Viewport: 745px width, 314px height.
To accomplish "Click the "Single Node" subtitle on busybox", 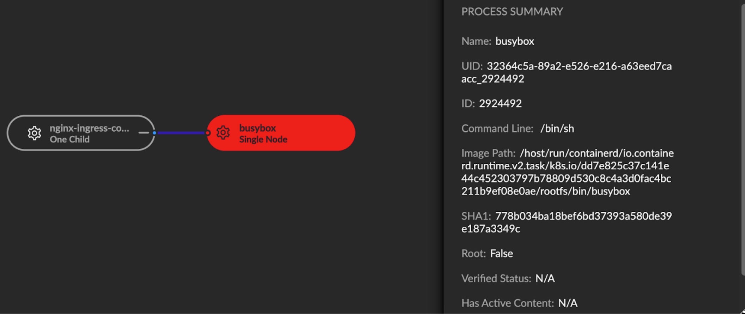I will point(263,139).
